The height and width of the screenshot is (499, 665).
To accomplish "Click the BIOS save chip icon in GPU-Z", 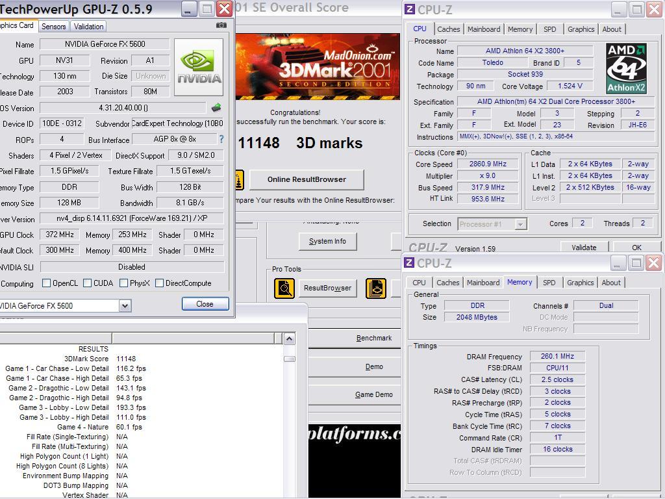I will 216,108.
